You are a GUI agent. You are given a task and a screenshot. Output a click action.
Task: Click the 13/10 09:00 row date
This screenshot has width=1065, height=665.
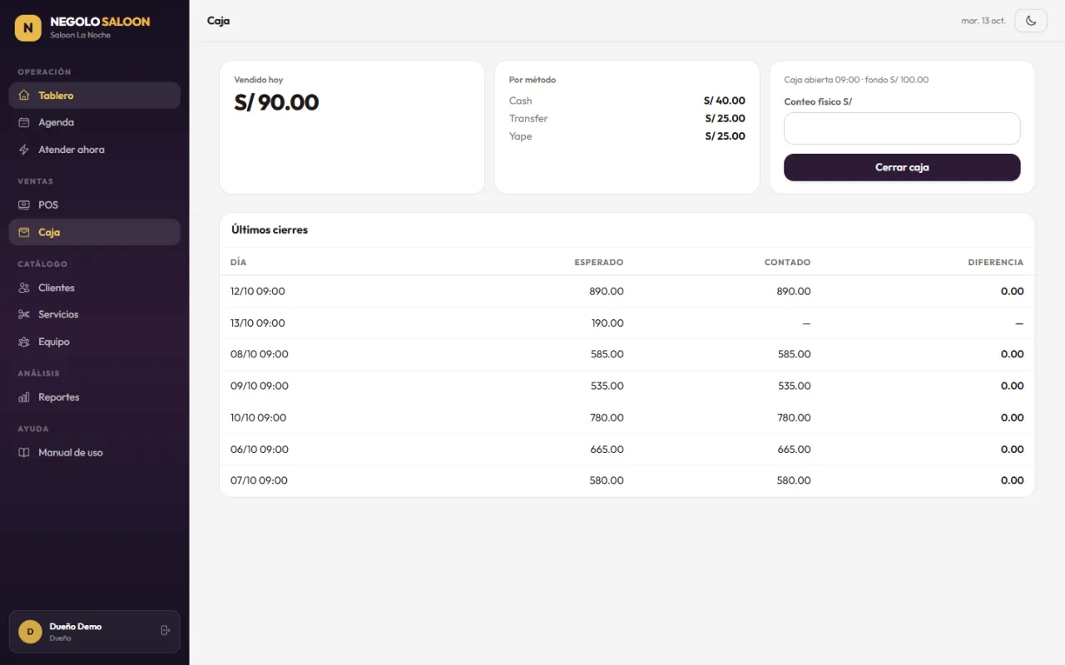tap(258, 323)
